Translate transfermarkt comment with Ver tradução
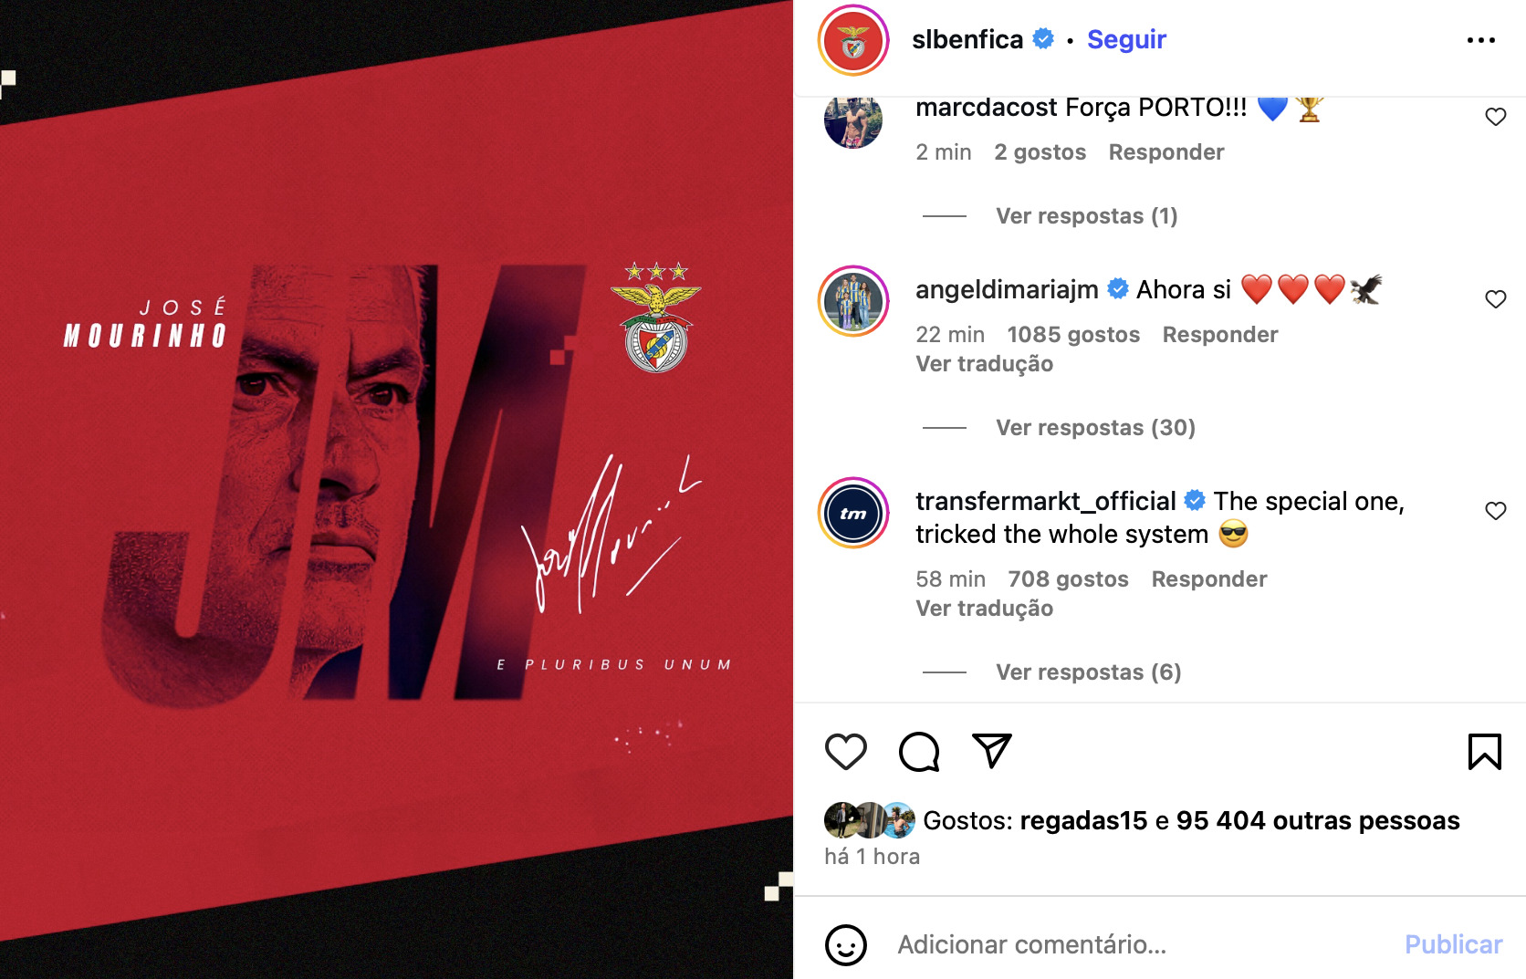Screen dimensions: 1526x979 984,609
